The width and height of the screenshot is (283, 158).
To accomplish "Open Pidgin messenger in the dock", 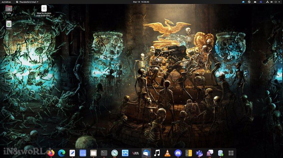I will (210, 153).
